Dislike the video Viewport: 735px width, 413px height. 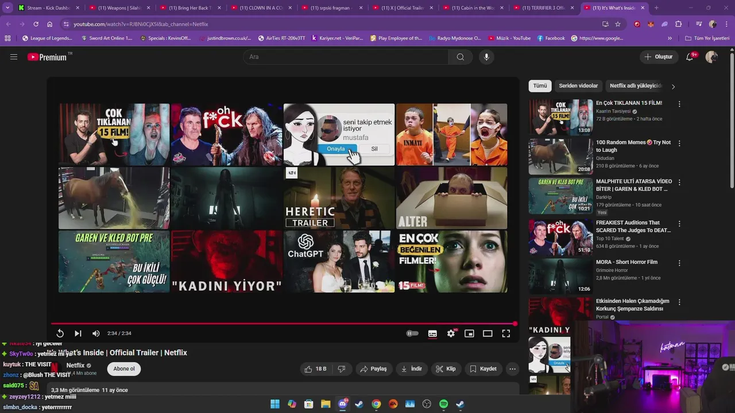coord(341,369)
